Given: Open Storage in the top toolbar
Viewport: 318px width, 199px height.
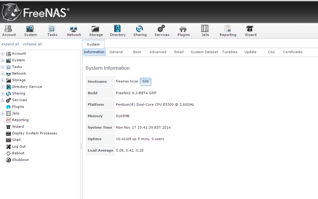Looking at the screenshot, I should (96, 31).
